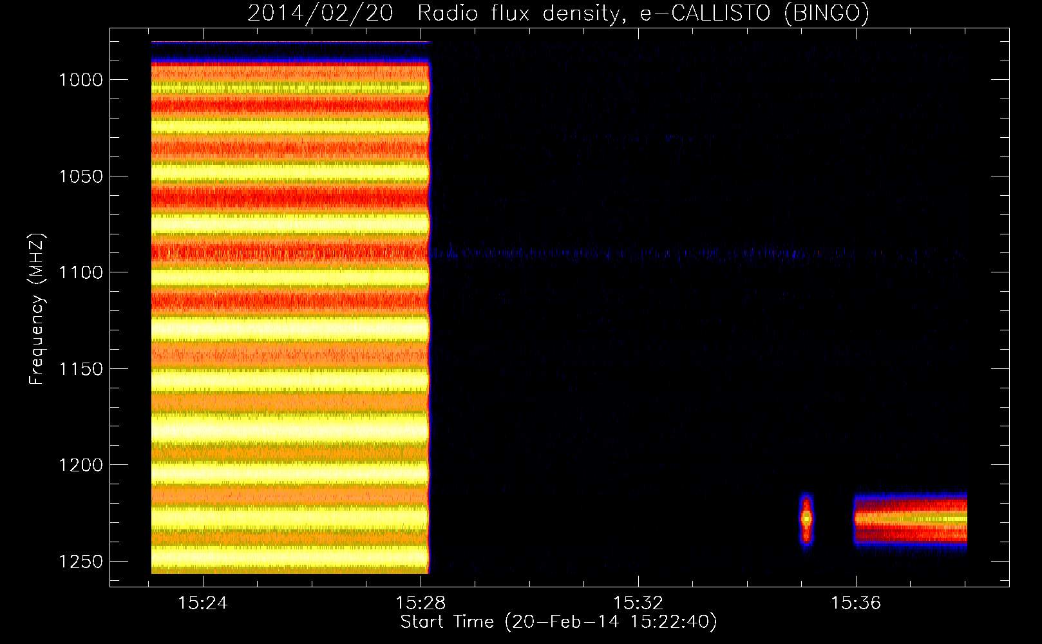
Task: Click the 15:32 time tick label
Action: click(638, 603)
